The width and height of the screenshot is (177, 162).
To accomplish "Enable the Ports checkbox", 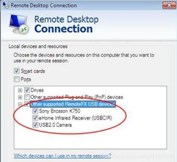I will click(17, 79).
